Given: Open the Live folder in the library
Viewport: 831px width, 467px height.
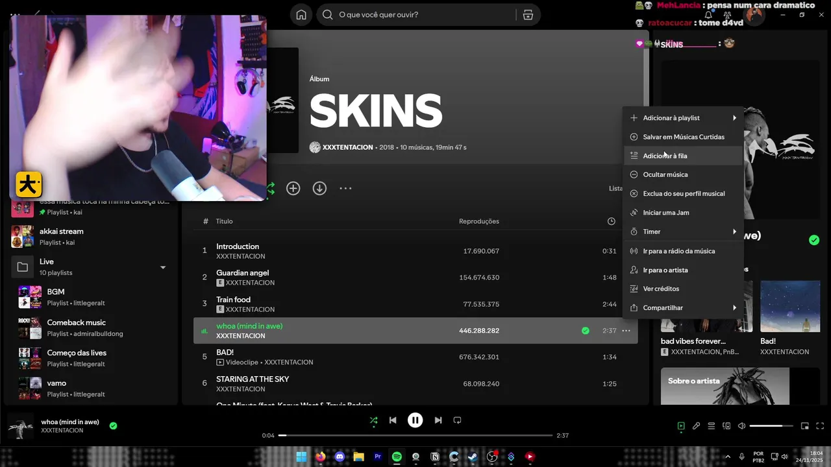Looking at the screenshot, I should [91, 267].
